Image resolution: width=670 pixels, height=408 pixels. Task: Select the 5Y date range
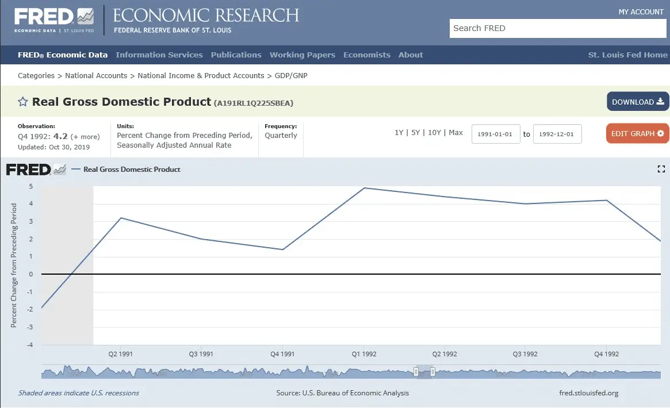click(415, 133)
